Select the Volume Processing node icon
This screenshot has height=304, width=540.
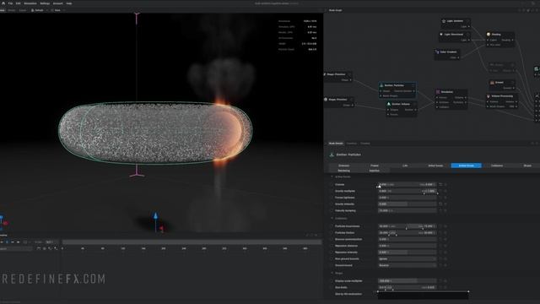(489, 96)
